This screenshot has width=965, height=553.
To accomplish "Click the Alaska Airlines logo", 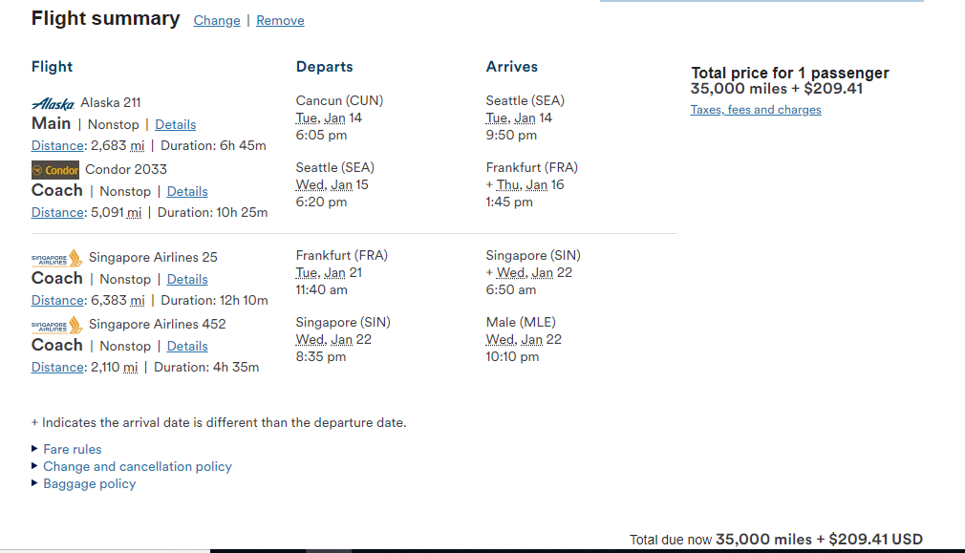I will pos(53,103).
